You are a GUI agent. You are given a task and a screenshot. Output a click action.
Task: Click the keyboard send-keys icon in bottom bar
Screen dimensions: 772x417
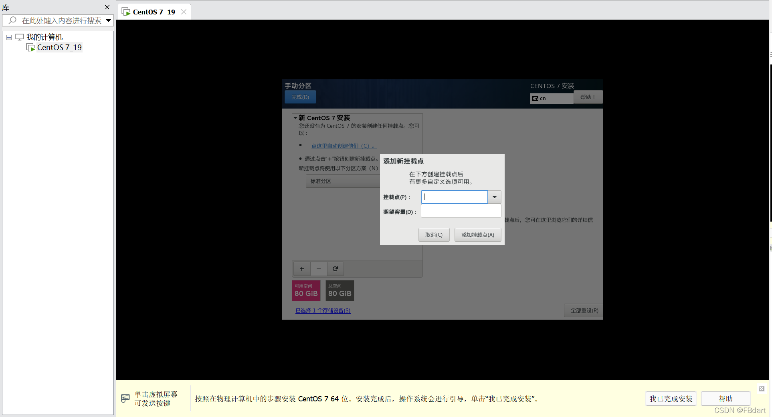[x=125, y=399]
